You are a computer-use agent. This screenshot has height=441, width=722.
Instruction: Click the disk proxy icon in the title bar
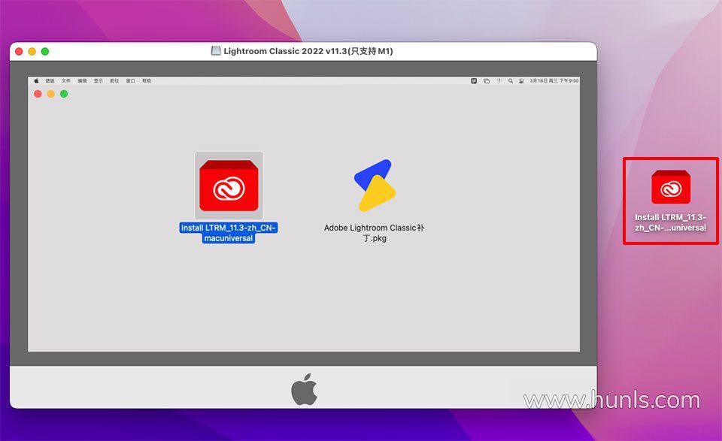(216, 50)
